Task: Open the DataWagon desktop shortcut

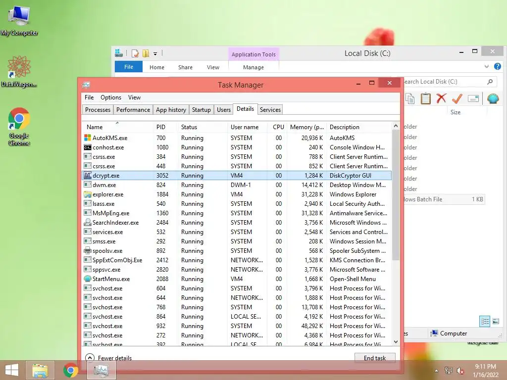Action: (x=19, y=71)
